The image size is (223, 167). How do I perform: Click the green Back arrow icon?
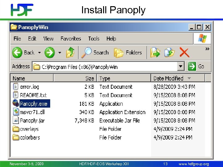click(x=17, y=53)
